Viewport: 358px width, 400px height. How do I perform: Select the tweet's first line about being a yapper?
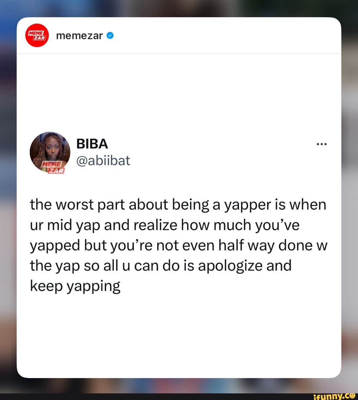178,205
